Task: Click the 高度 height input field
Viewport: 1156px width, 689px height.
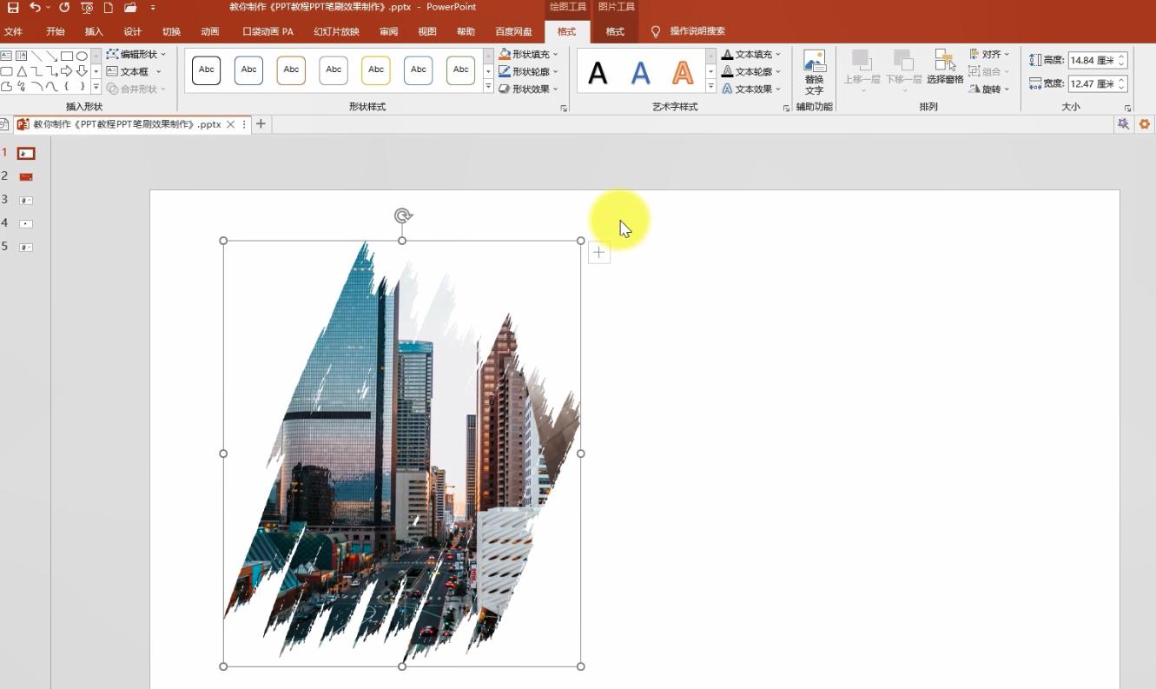Action: (x=1098, y=60)
